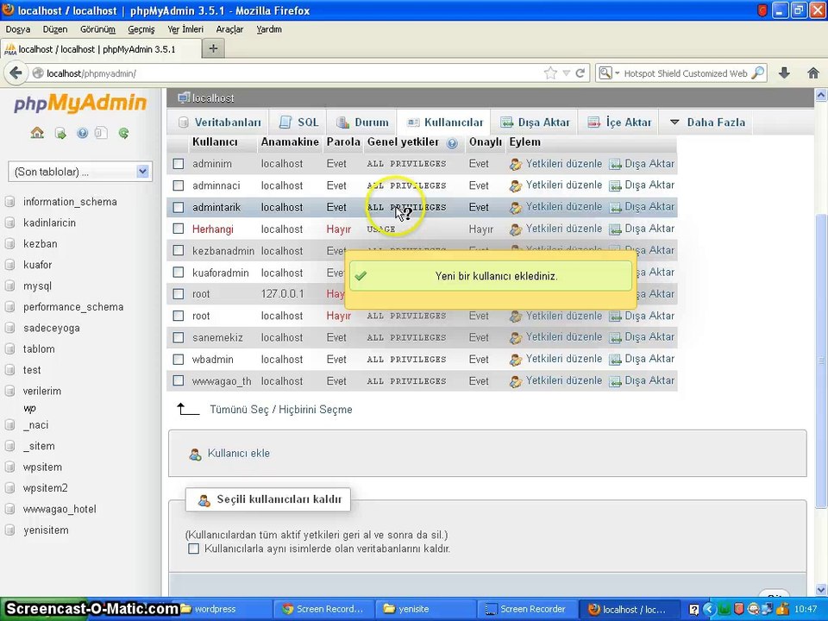This screenshot has width=828, height=621.
Task: Tick the checkbox for user kezbanadmin
Action: point(179,250)
